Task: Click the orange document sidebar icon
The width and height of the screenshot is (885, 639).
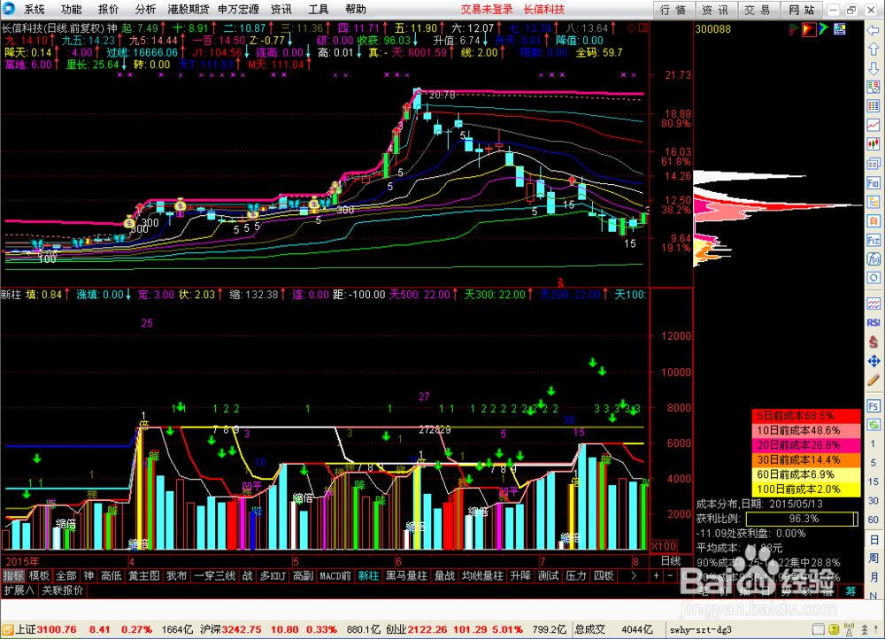Action: pyautogui.click(x=873, y=220)
